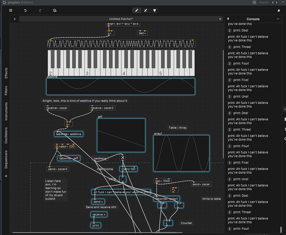Click the 'Counter' comment label
The height and width of the screenshot is (235, 286).
click(x=187, y=223)
